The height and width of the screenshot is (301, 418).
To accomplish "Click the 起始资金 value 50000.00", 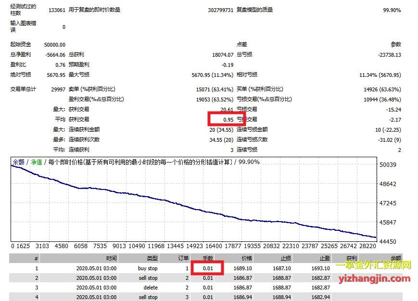I will click(54, 45).
